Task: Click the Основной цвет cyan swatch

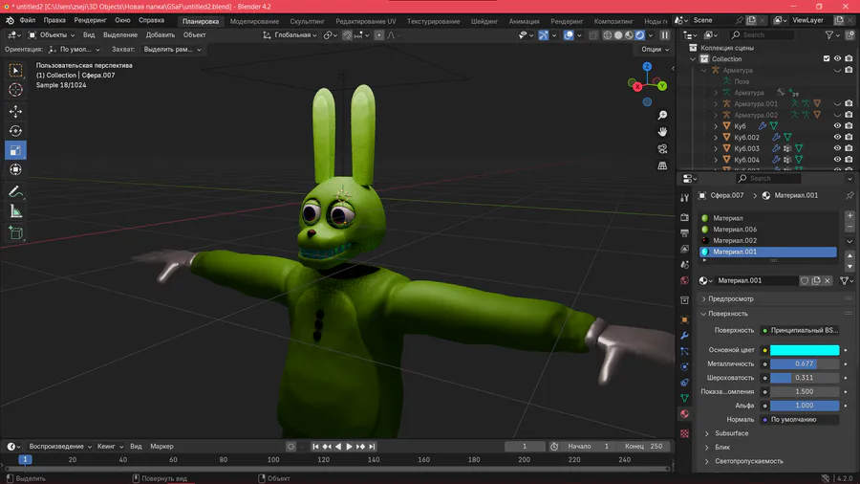Action: [x=804, y=350]
